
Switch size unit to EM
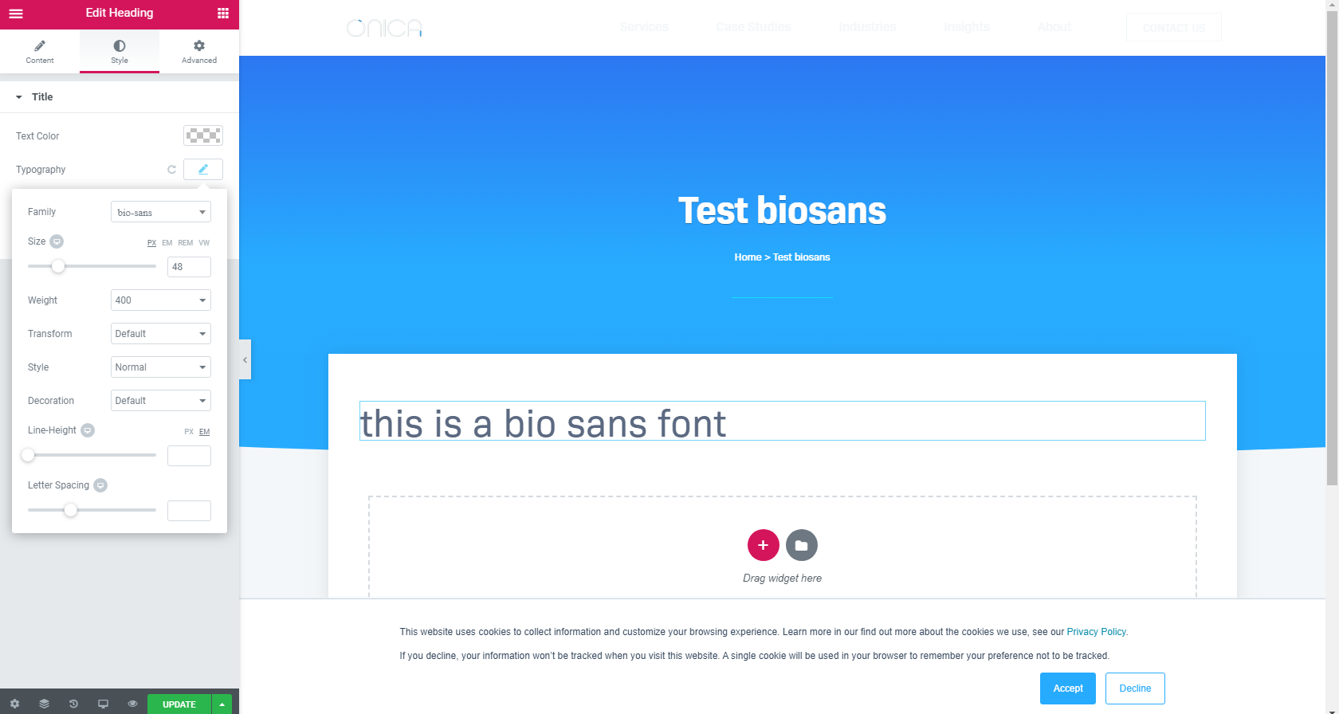pos(167,243)
